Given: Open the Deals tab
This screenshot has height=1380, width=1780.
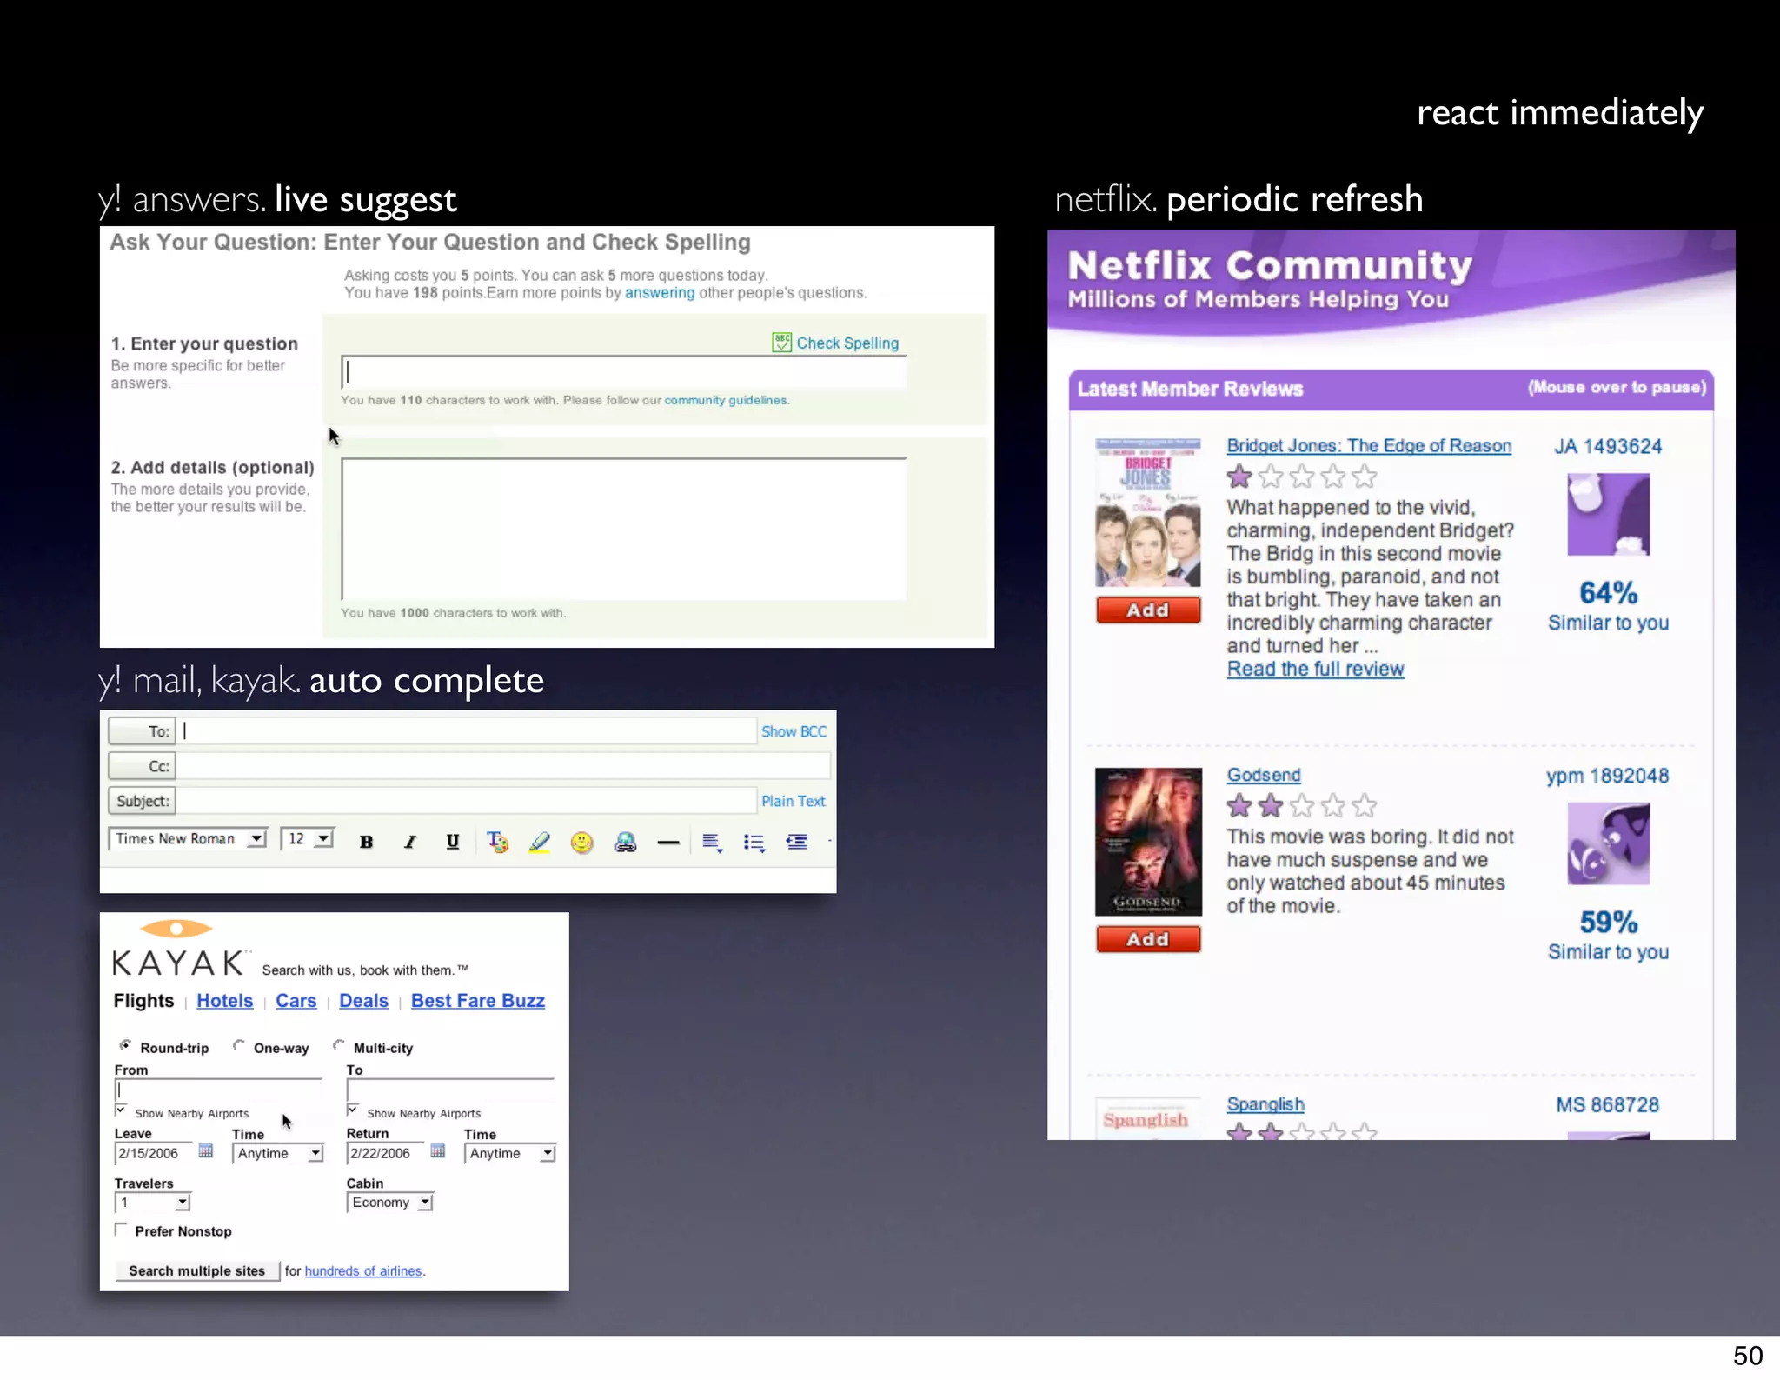Looking at the screenshot, I should 363,1001.
